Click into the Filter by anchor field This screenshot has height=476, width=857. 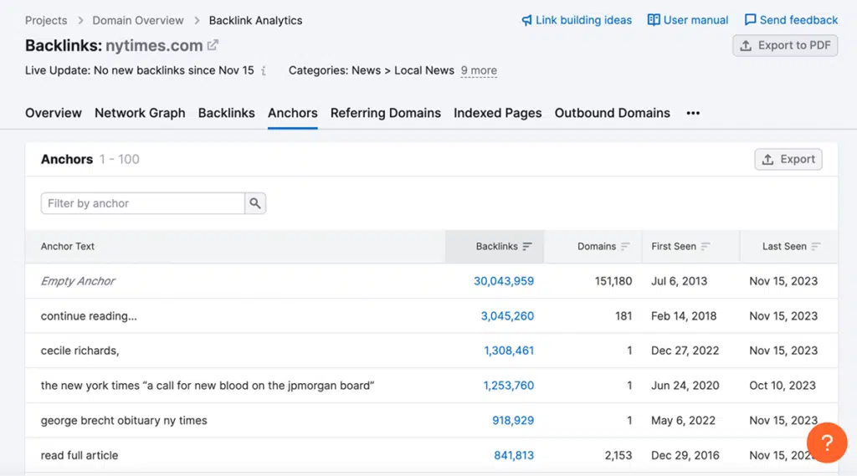tap(142, 203)
